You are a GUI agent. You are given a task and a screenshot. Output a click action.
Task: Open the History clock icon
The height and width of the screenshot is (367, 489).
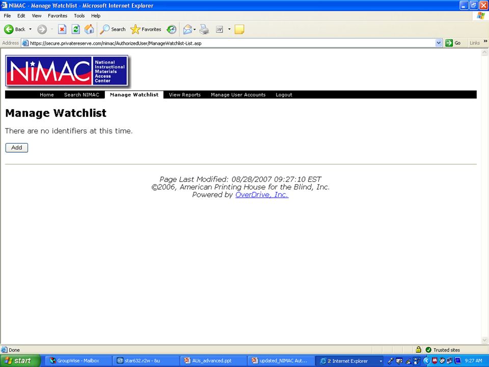(171, 30)
